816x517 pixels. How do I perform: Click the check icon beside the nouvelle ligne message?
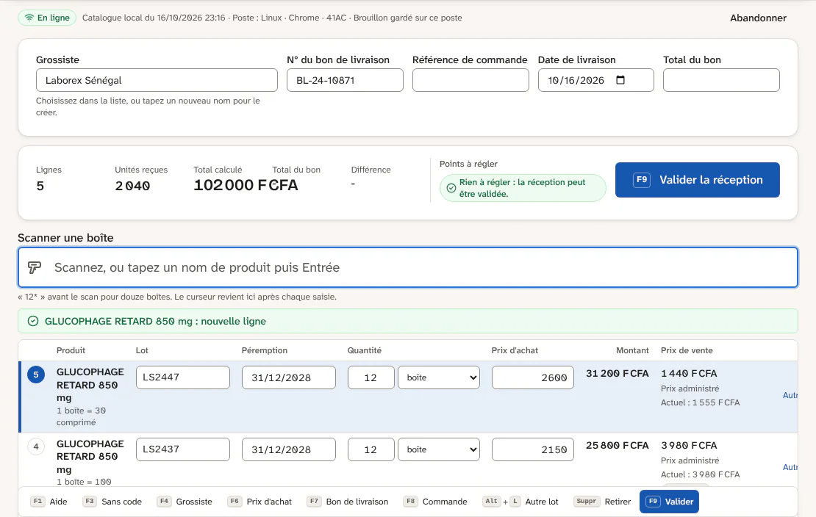[33, 321]
